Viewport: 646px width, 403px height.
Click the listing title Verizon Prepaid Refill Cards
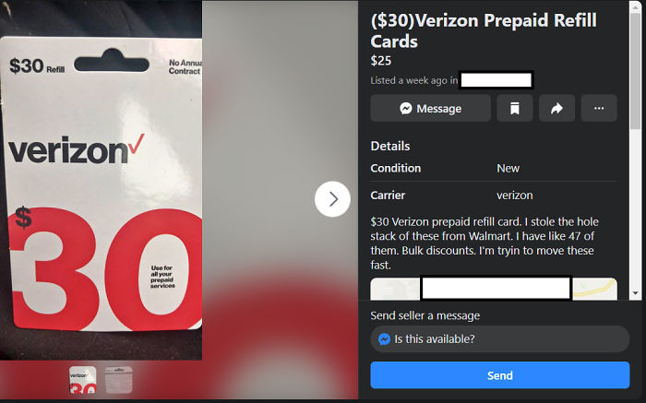484,30
